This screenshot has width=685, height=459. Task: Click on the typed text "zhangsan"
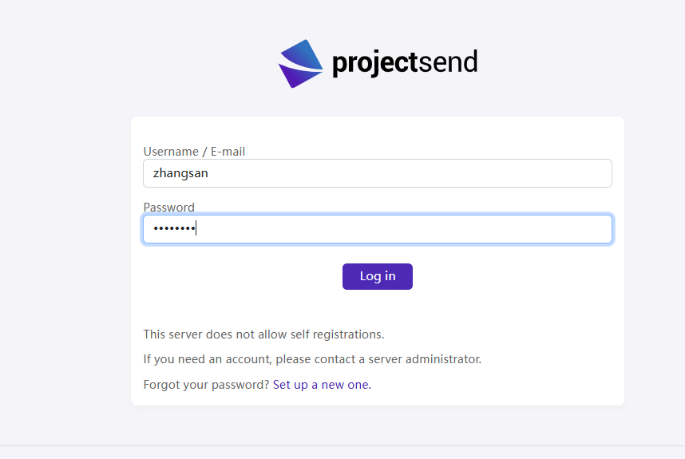(180, 173)
